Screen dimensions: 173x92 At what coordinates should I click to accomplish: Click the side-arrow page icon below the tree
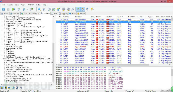point(17,87)
